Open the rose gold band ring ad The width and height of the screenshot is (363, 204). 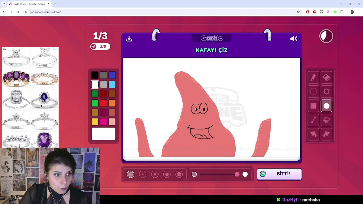(44, 78)
